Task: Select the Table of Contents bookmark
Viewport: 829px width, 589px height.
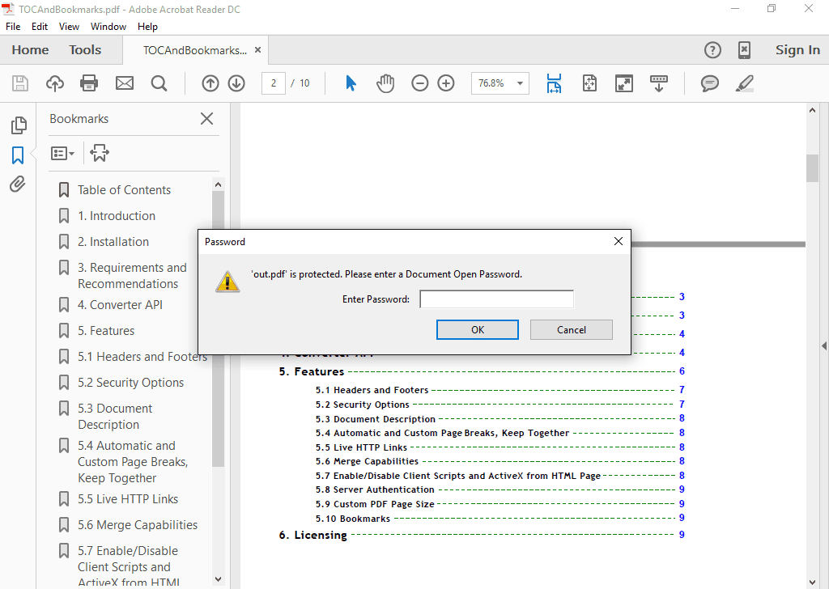Action: [124, 190]
